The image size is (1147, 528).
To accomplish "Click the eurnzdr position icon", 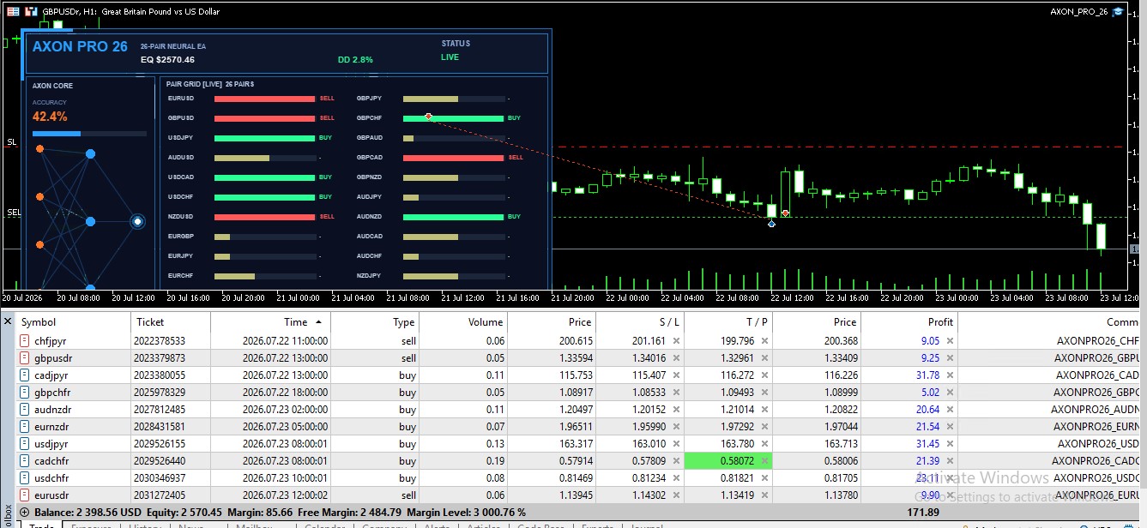I will pyautogui.click(x=25, y=427).
